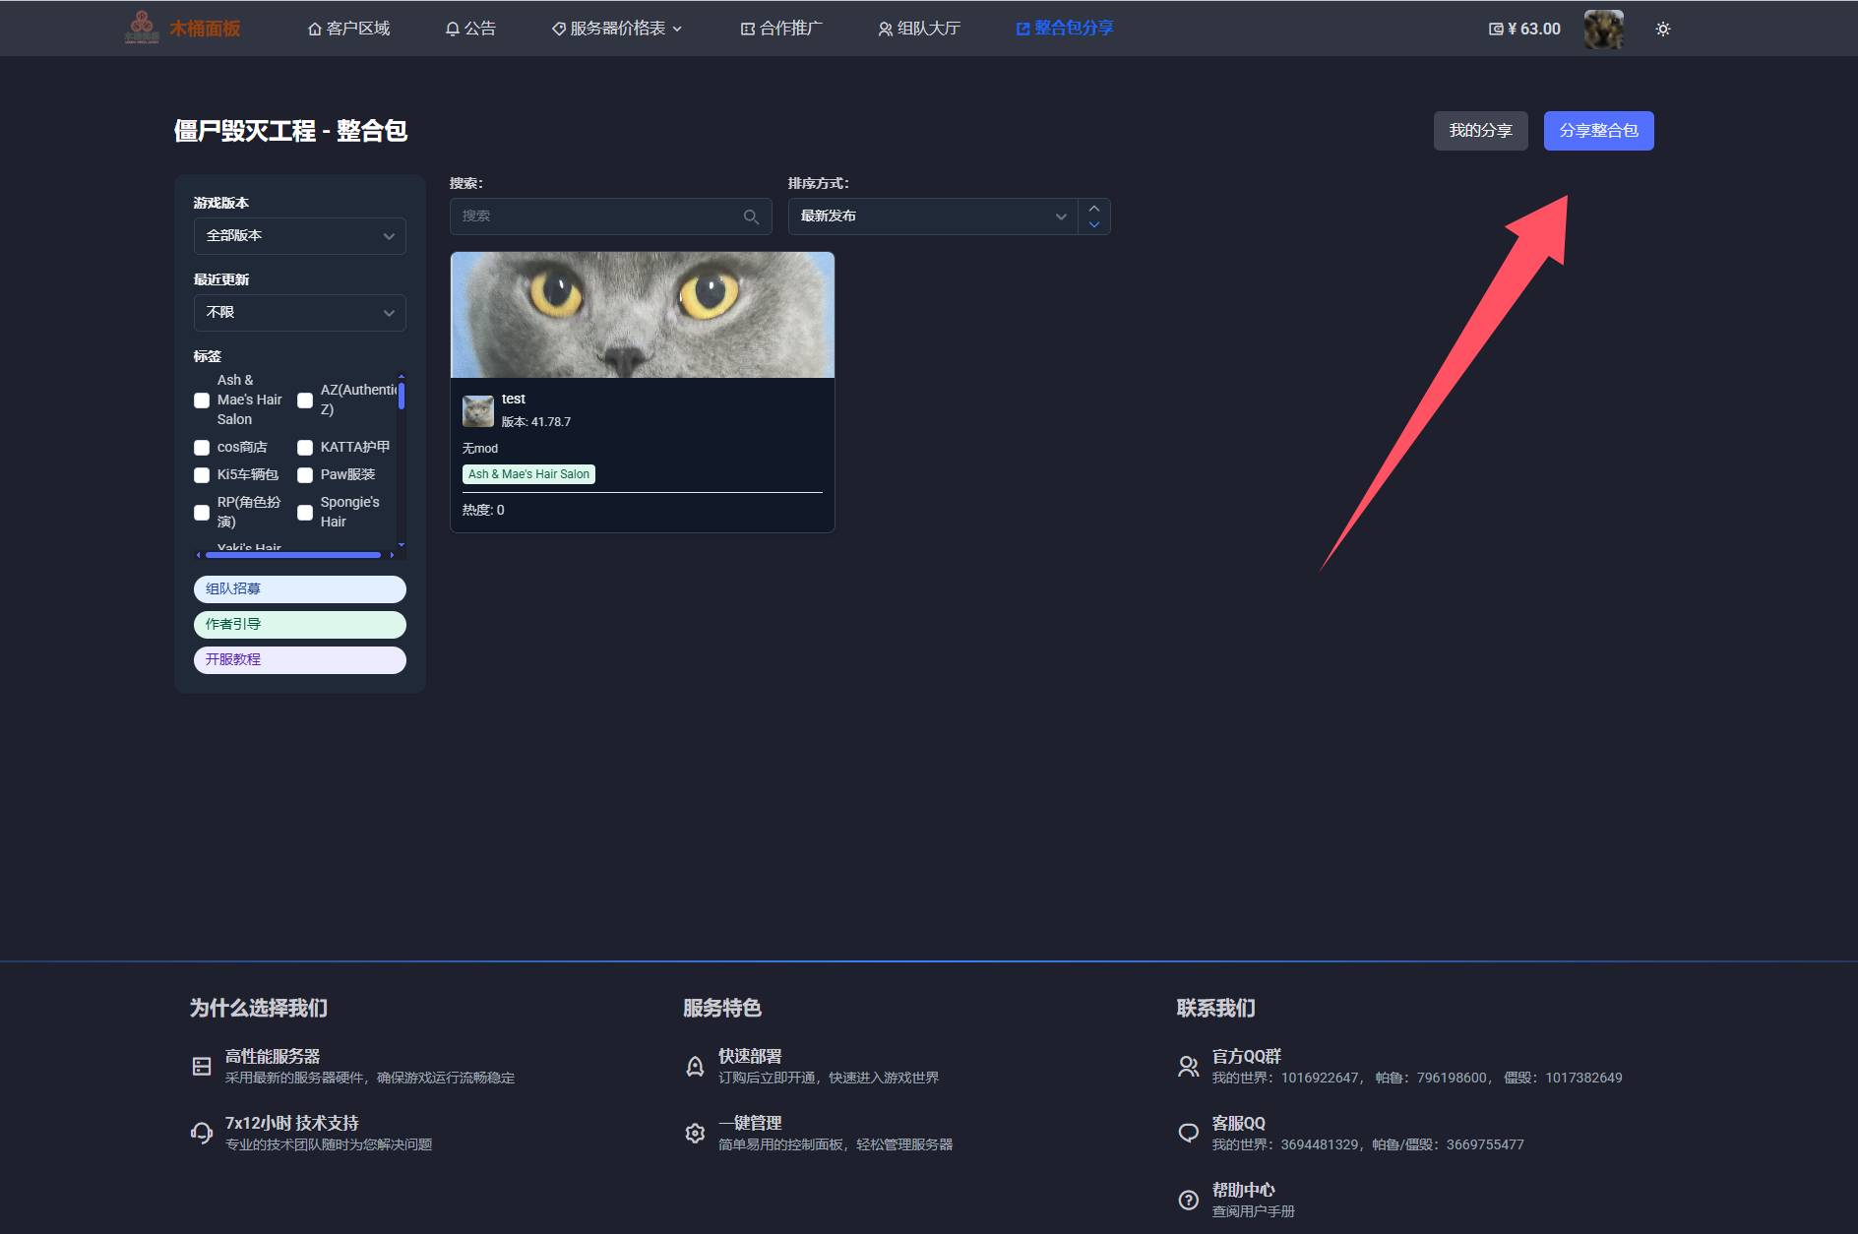Click the 木桶面板 logo icon

coord(142,28)
